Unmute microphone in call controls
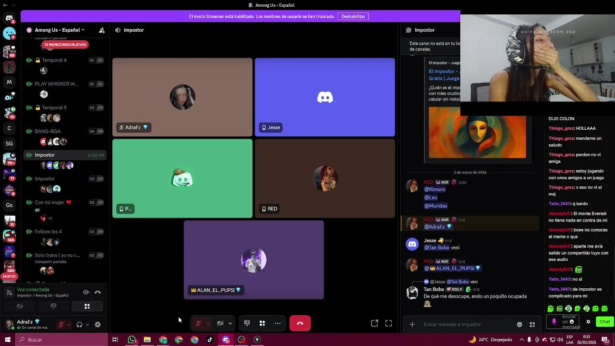This screenshot has width=615, height=346. 198,323
